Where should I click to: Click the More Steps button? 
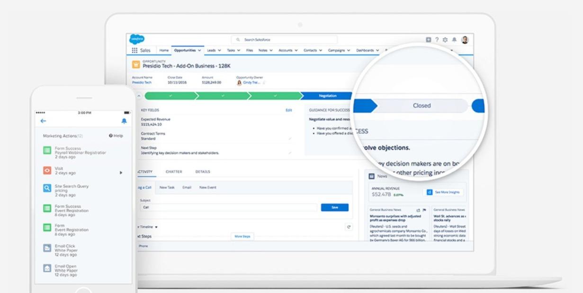242,236
